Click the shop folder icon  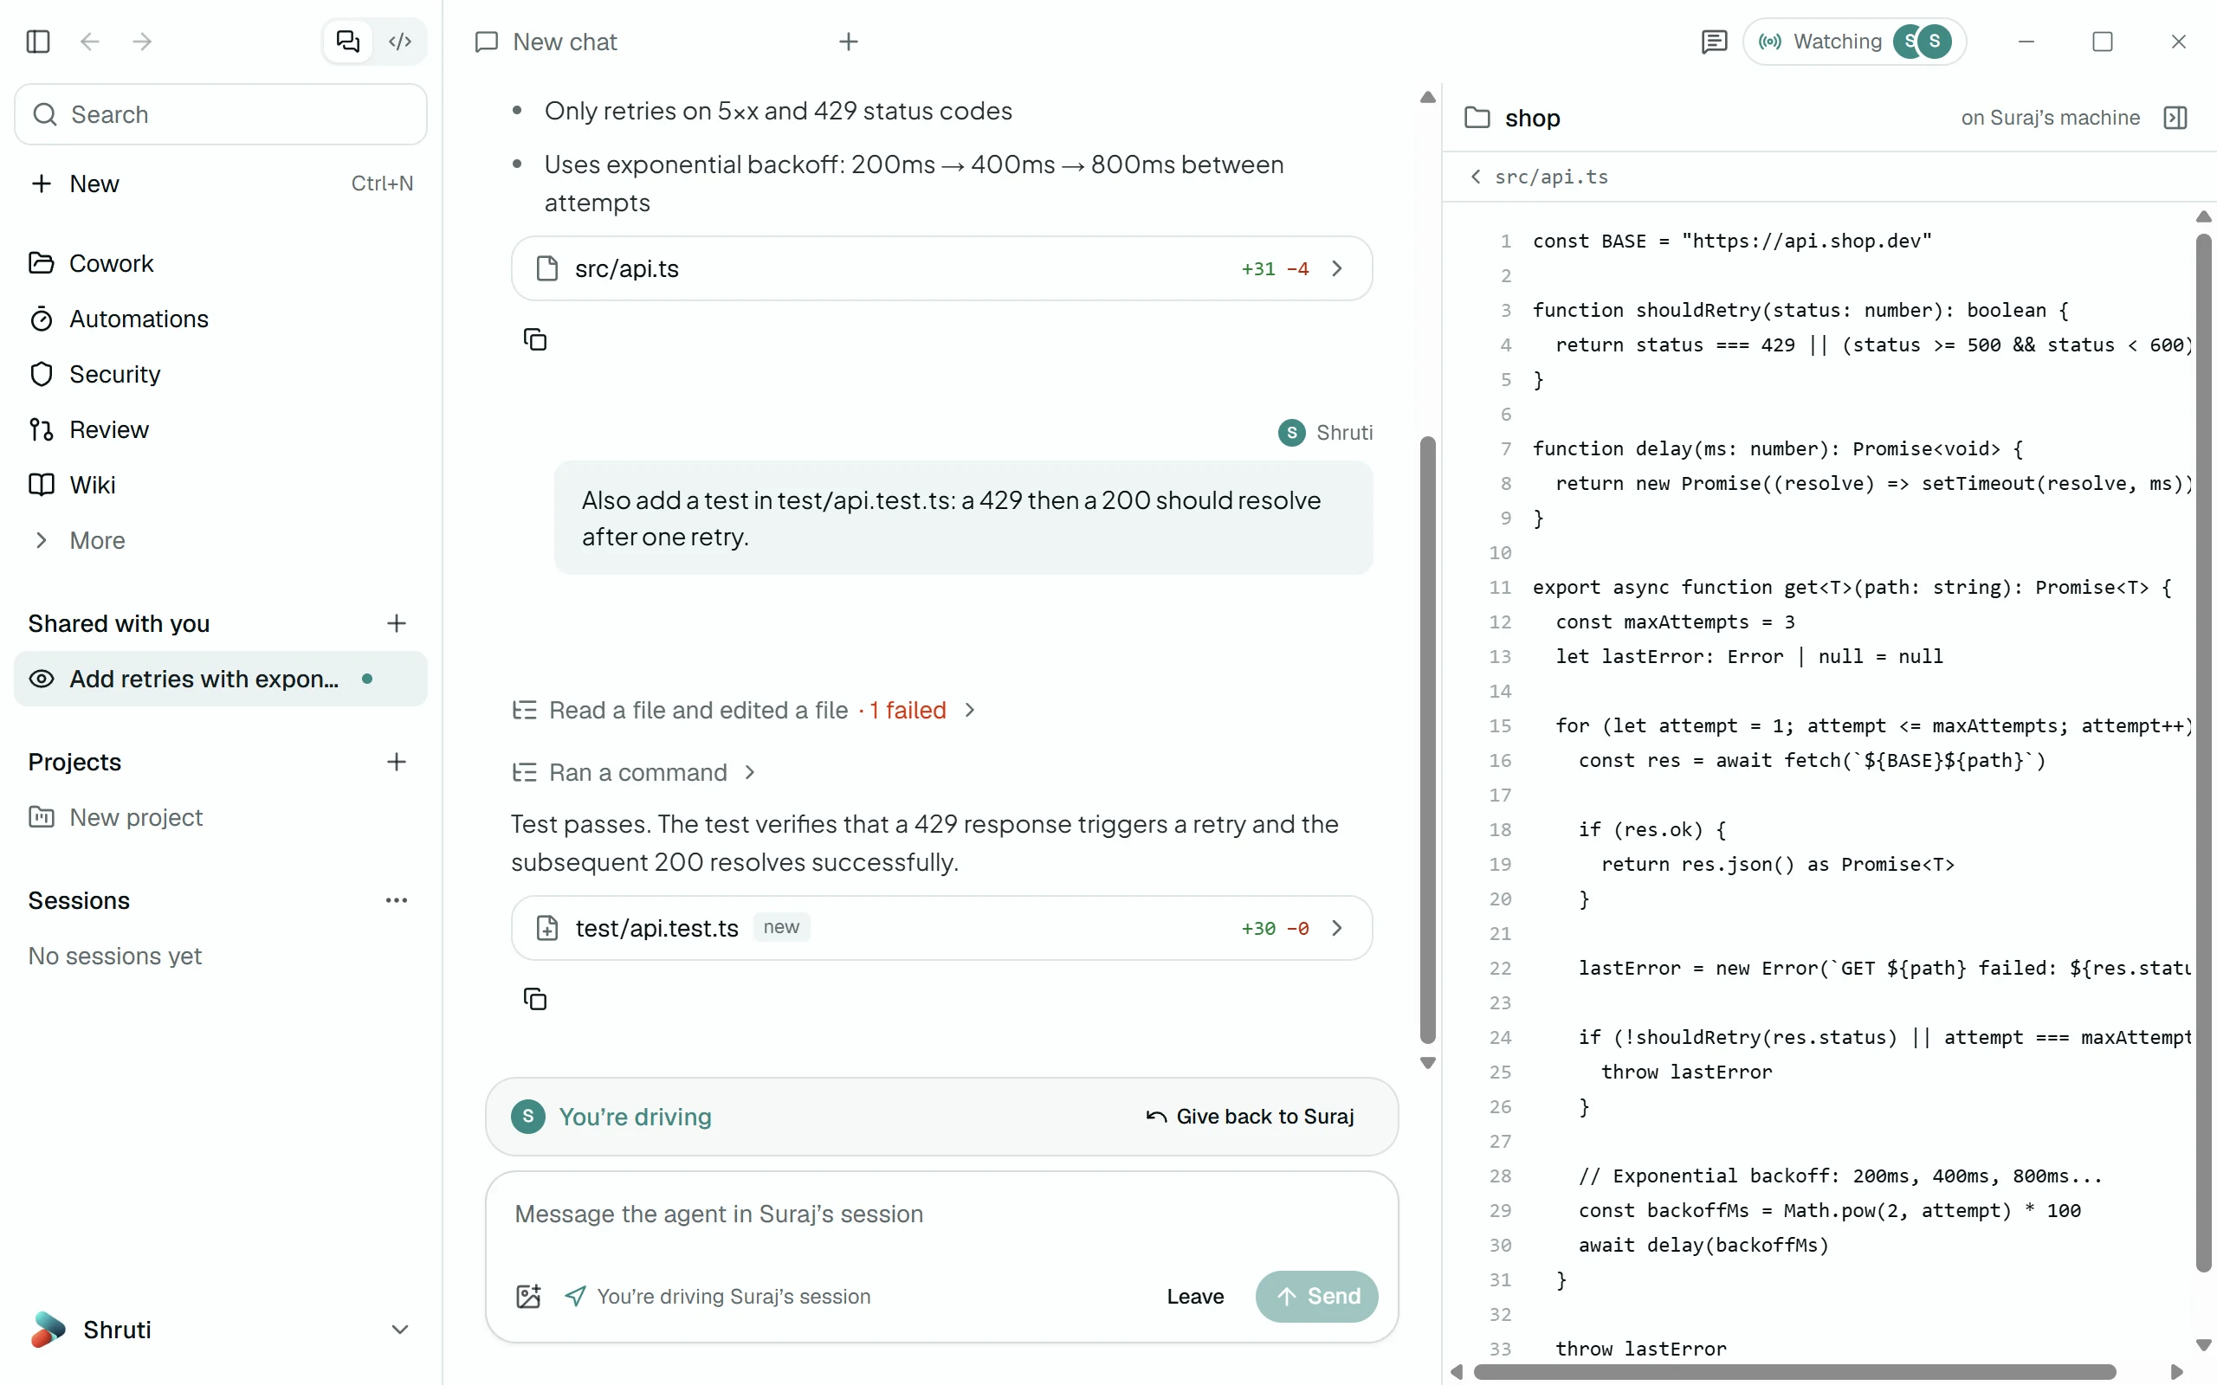pos(1477,117)
